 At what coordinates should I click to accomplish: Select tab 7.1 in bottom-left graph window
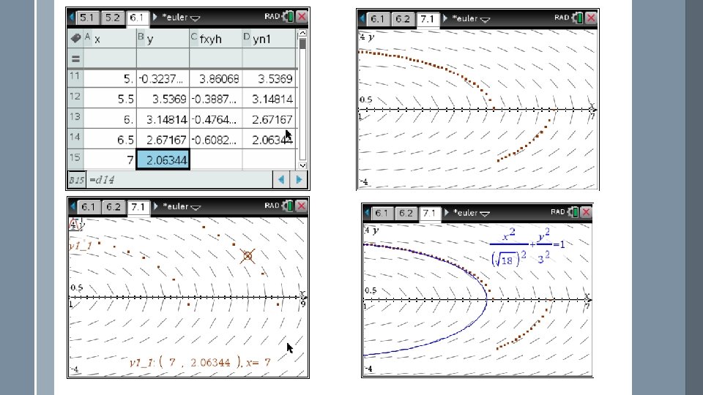point(138,207)
